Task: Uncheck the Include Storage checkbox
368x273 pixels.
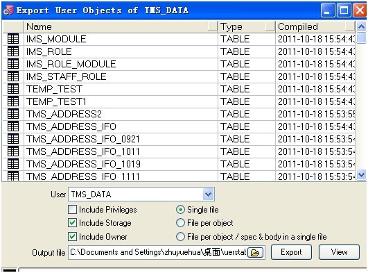Action: pos(72,222)
